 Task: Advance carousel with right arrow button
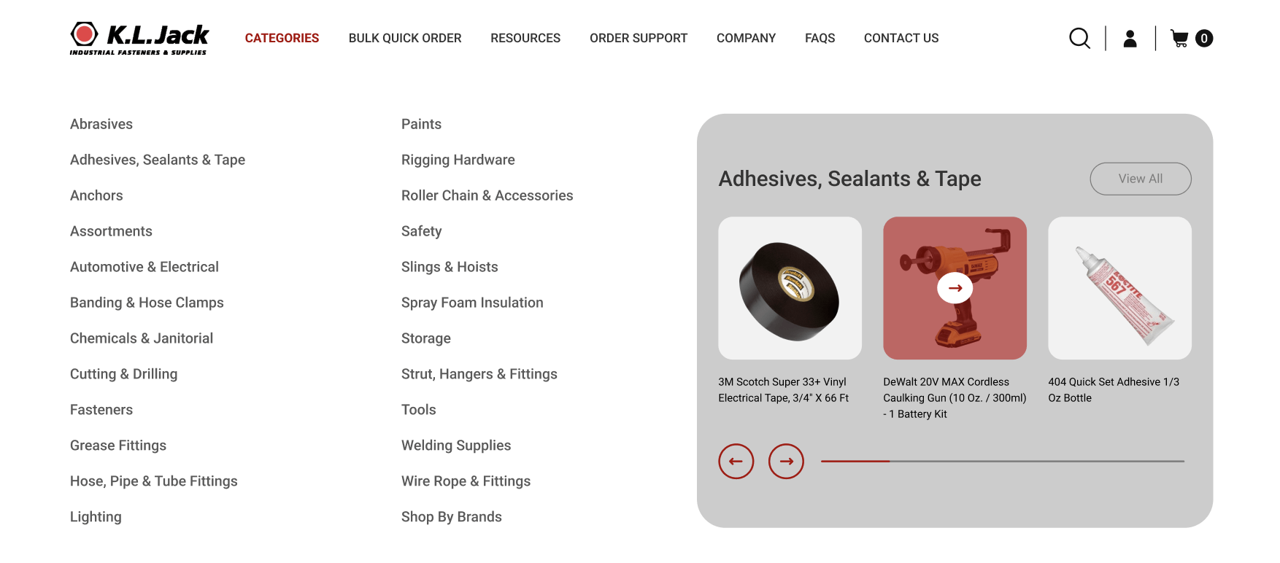click(x=786, y=461)
